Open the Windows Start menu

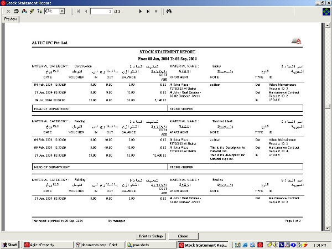click(10, 245)
